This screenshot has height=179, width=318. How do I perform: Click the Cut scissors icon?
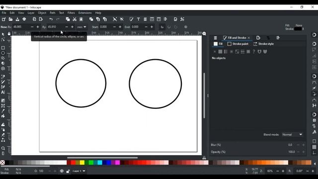click(75, 19)
